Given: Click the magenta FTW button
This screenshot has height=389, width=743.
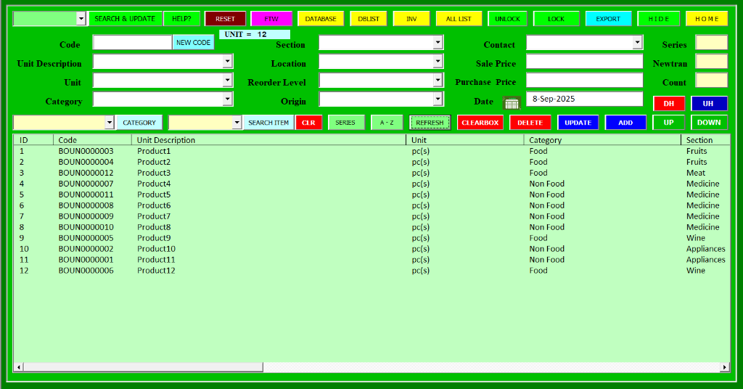Looking at the screenshot, I should point(271,19).
